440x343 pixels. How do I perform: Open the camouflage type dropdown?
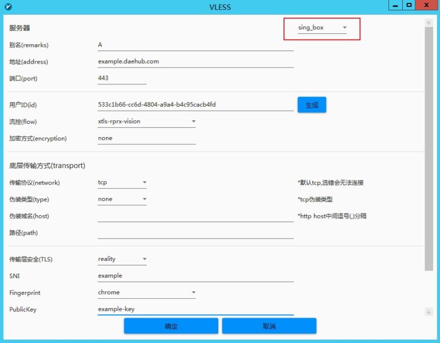122,199
